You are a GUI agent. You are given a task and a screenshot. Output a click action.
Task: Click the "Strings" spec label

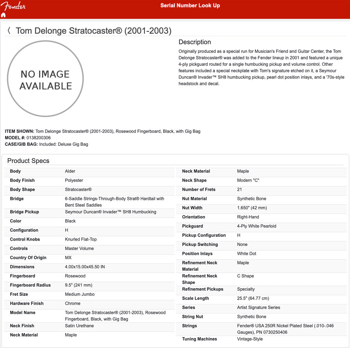click(189, 325)
